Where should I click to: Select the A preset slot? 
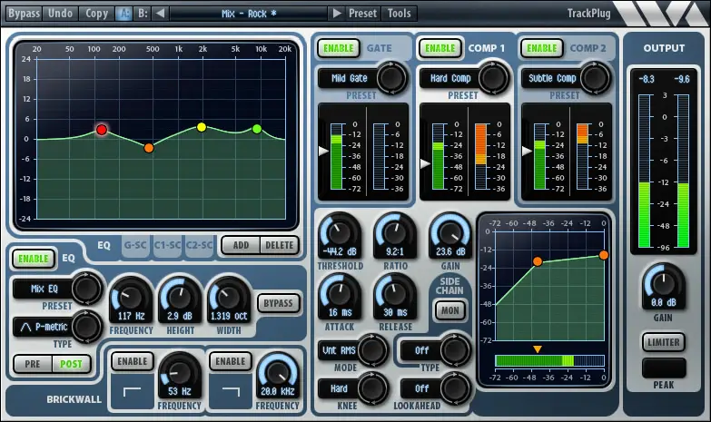coord(123,14)
